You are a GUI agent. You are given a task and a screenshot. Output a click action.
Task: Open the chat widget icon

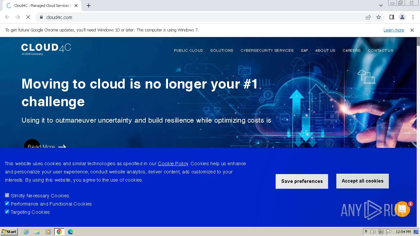[402, 209]
